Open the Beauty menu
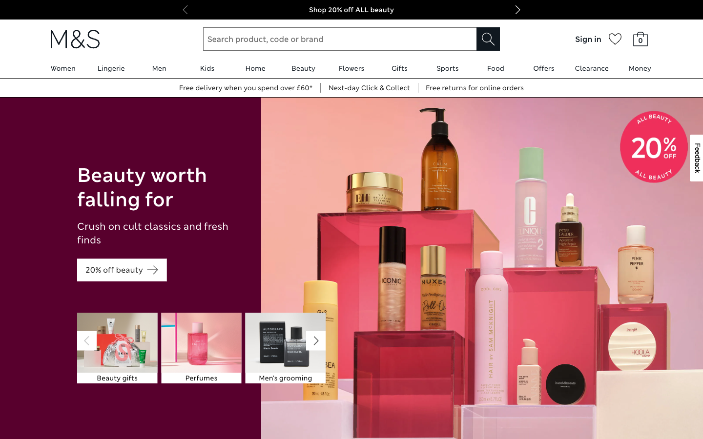The width and height of the screenshot is (703, 439). click(x=303, y=68)
